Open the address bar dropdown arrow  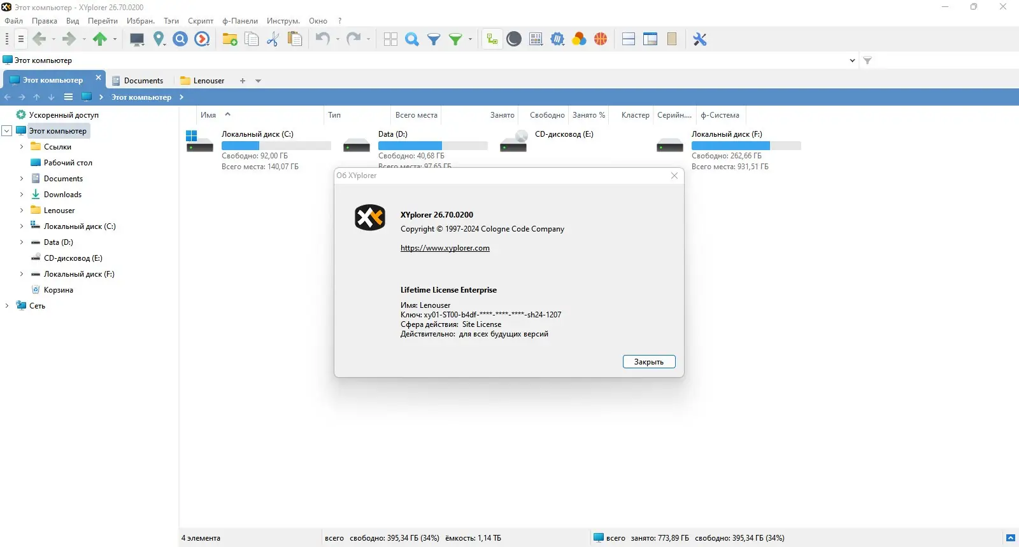tap(852, 60)
